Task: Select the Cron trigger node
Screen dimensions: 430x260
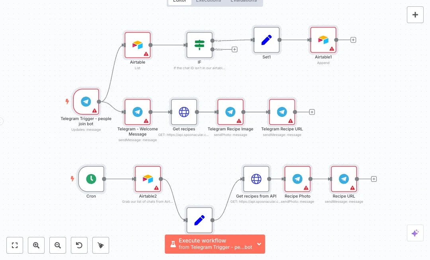Action: pos(91,179)
